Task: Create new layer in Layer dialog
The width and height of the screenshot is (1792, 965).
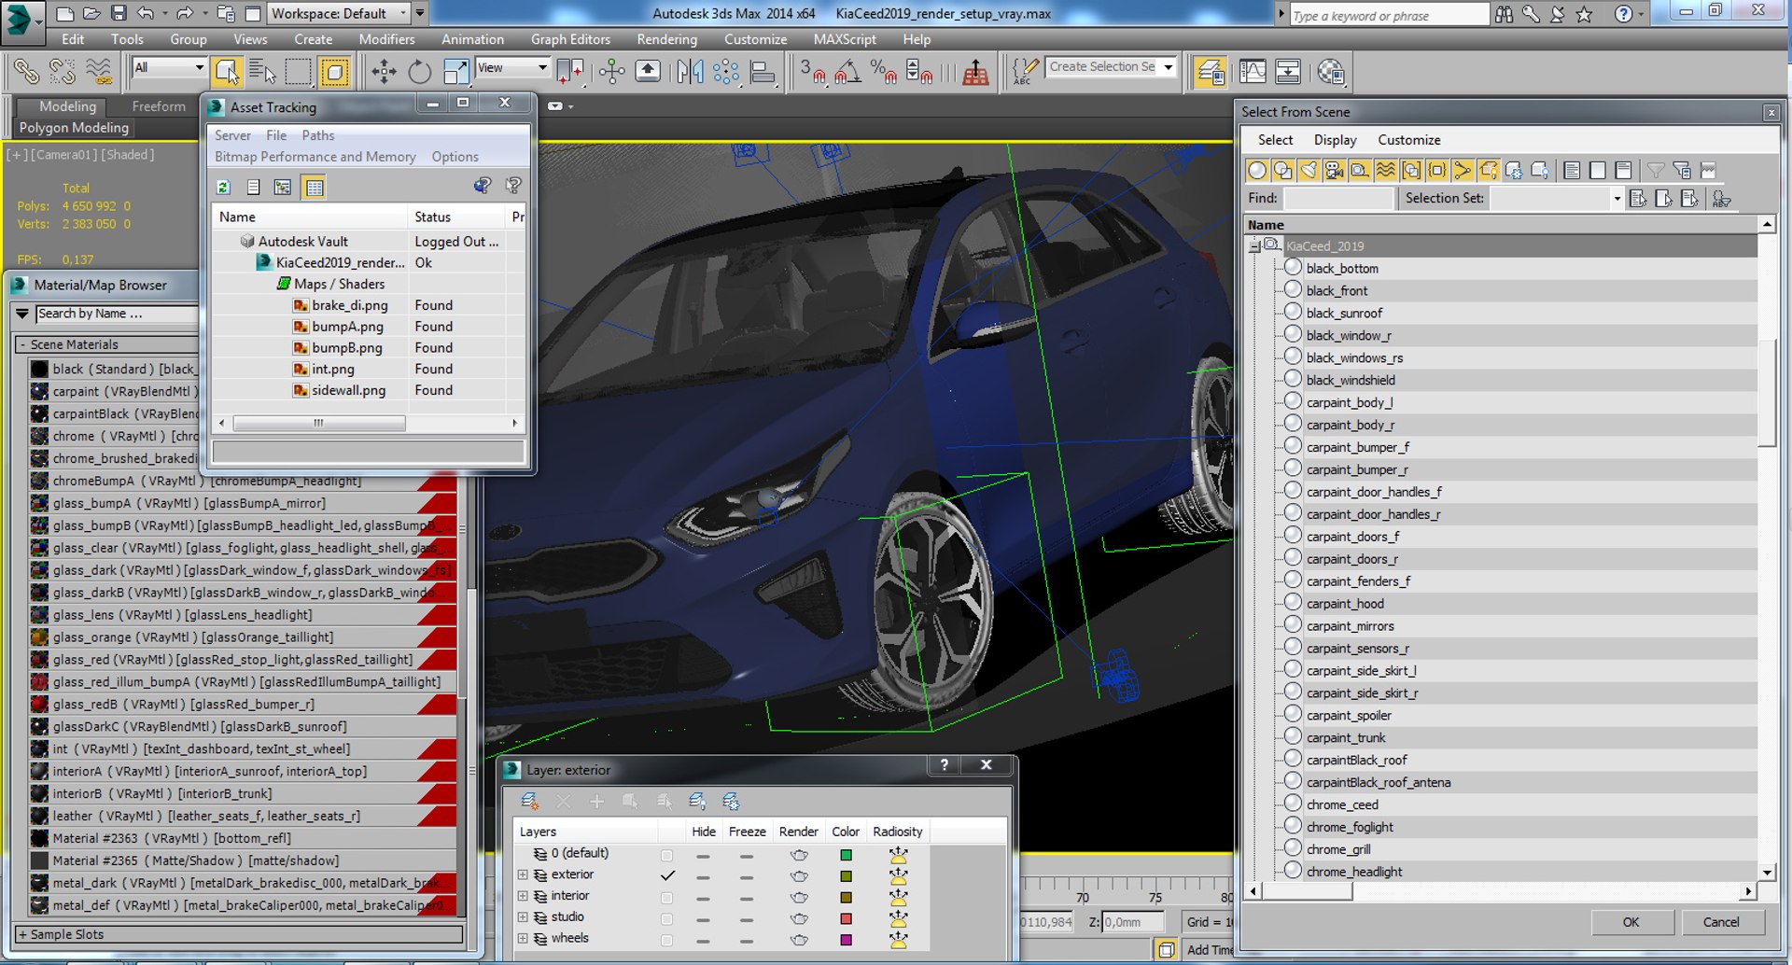Action: pyautogui.click(x=530, y=801)
